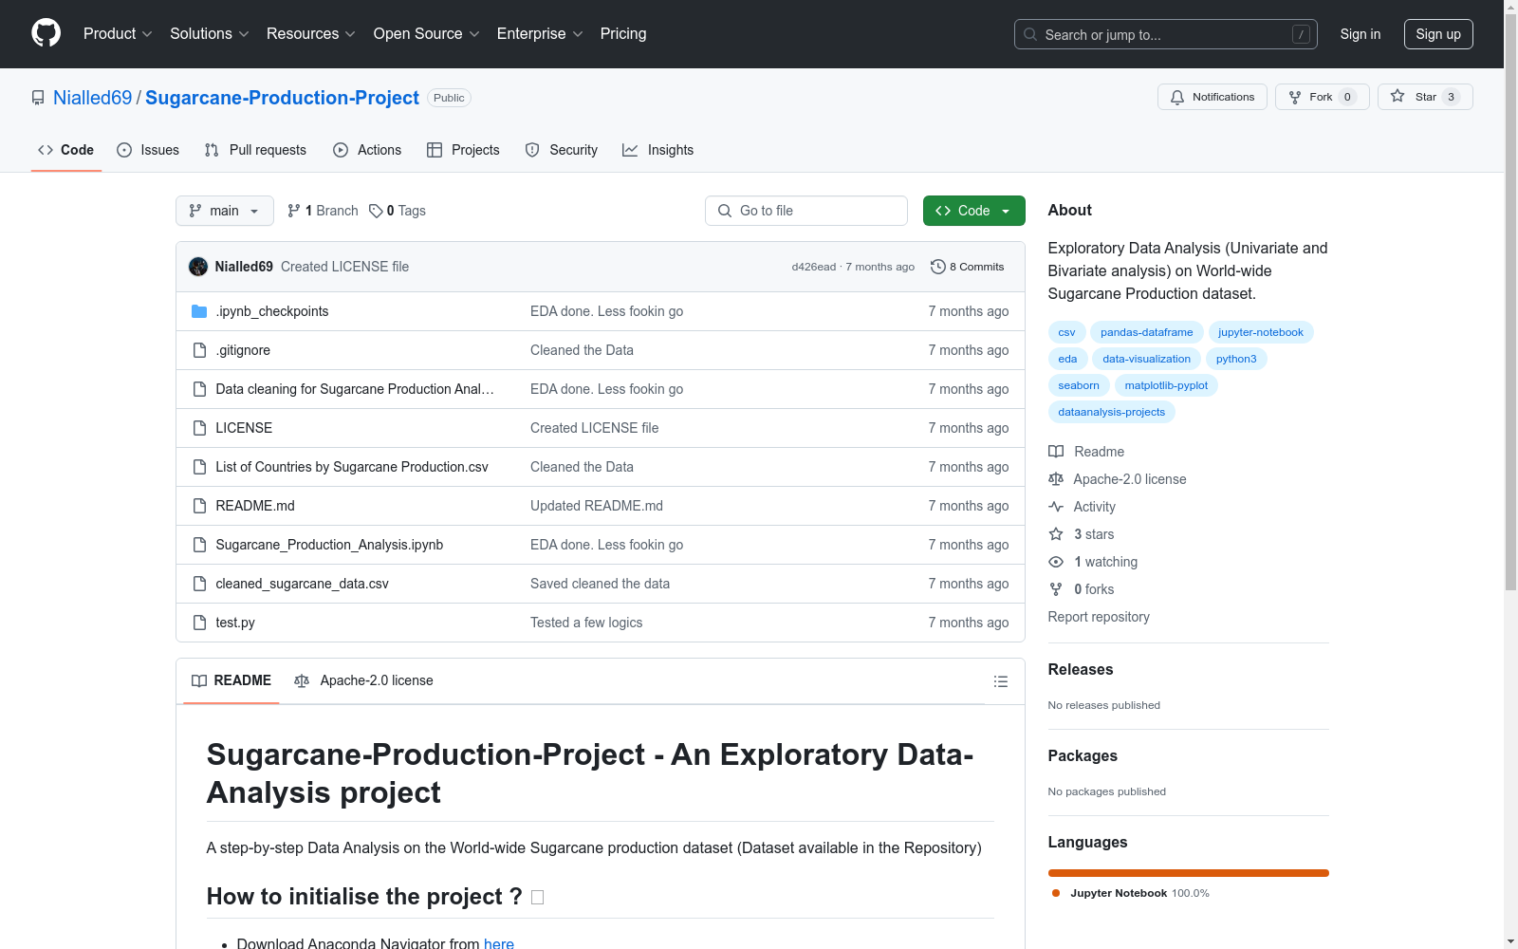Click the Activity pulse icon
This screenshot has height=949, width=1518.
point(1056,507)
